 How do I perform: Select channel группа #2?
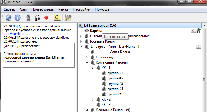[115, 78]
